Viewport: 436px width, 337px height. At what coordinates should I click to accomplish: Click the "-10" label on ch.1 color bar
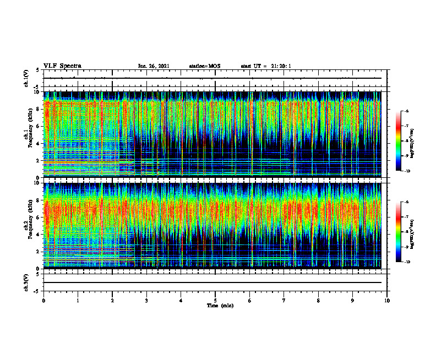click(x=407, y=171)
